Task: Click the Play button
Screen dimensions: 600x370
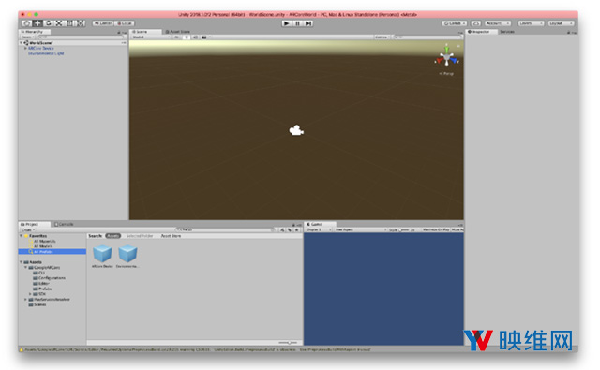Action: 286,23
